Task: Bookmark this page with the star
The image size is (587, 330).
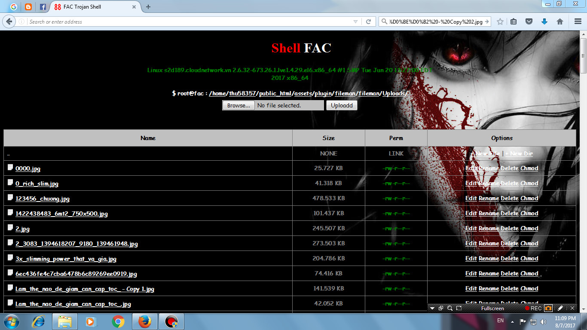Action: point(500,21)
